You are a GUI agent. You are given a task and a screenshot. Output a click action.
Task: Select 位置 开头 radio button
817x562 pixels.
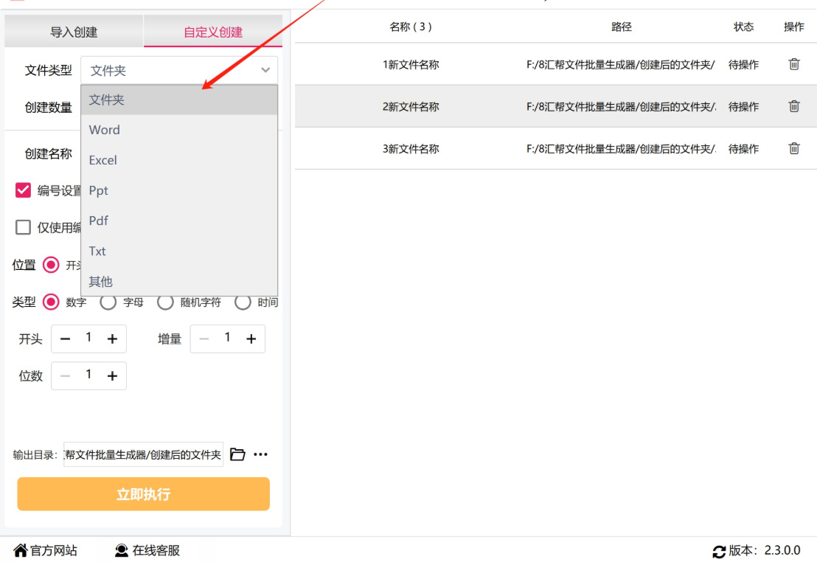pos(51,265)
